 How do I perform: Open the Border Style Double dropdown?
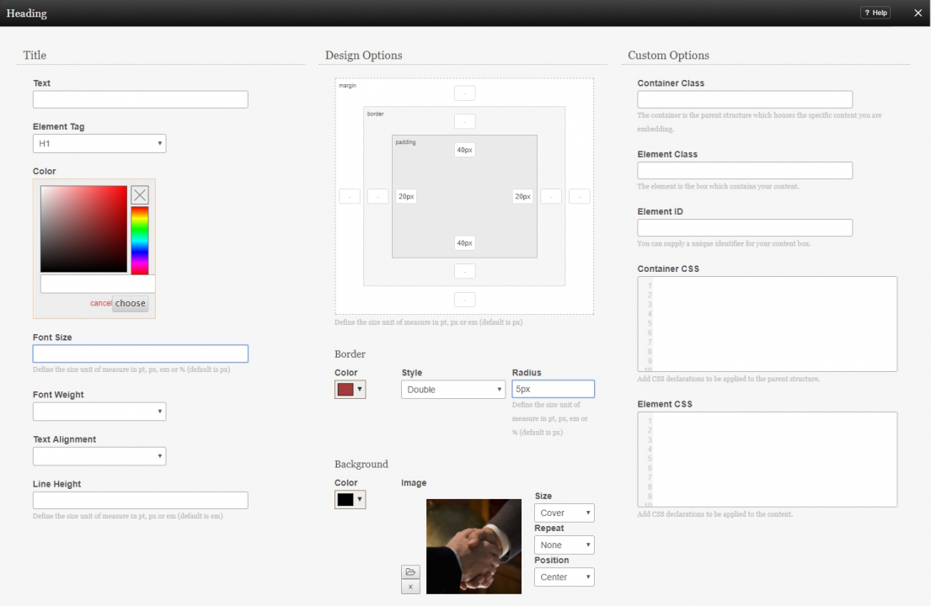coord(453,390)
